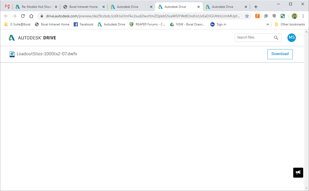Image resolution: width=309 pixels, height=191 pixels.
Task: Close the Re: Models Not Showing tab
Action: point(56,7)
